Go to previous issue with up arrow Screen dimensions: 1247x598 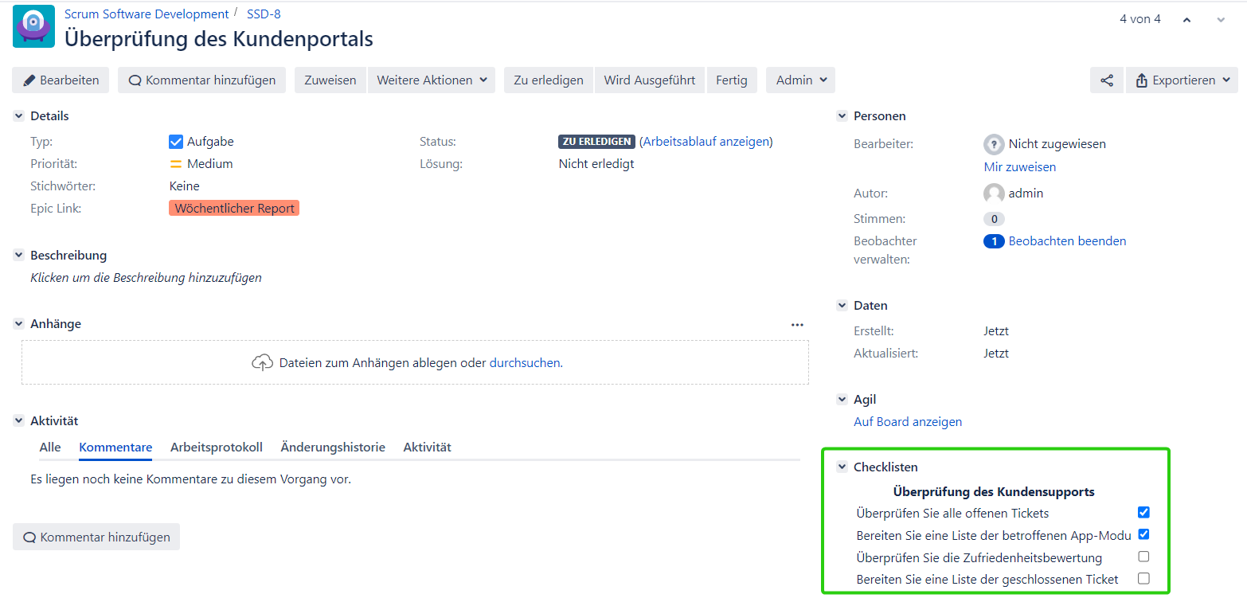(1186, 20)
